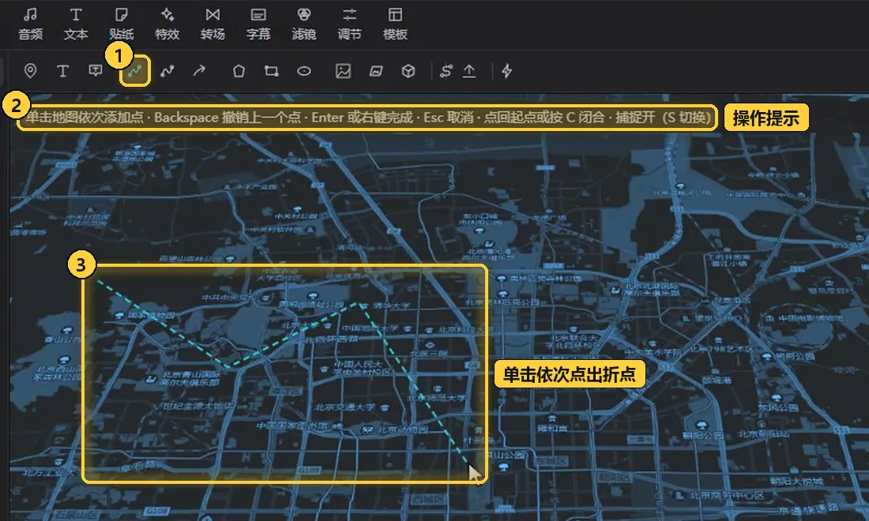869x521 pixels.
Task: Select the image overlay tool
Action: (343, 71)
